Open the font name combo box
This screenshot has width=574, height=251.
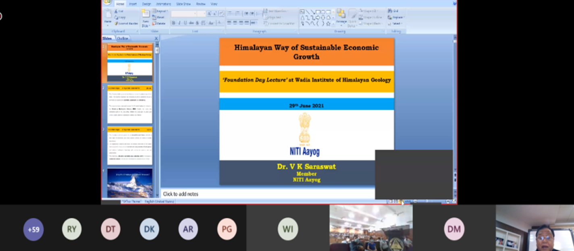pyautogui.click(x=184, y=14)
